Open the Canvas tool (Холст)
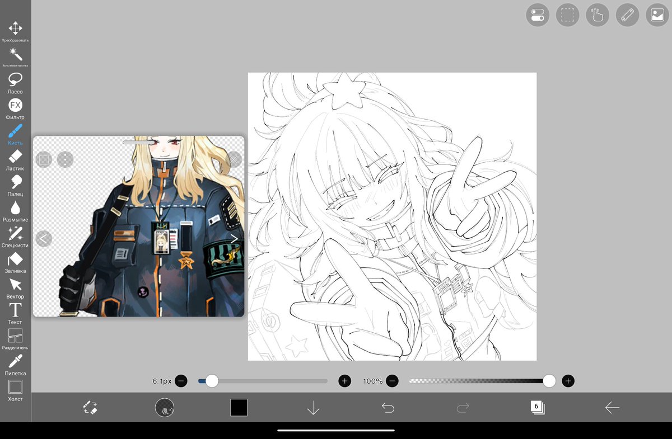672x439 pixels. pos(15,390)
